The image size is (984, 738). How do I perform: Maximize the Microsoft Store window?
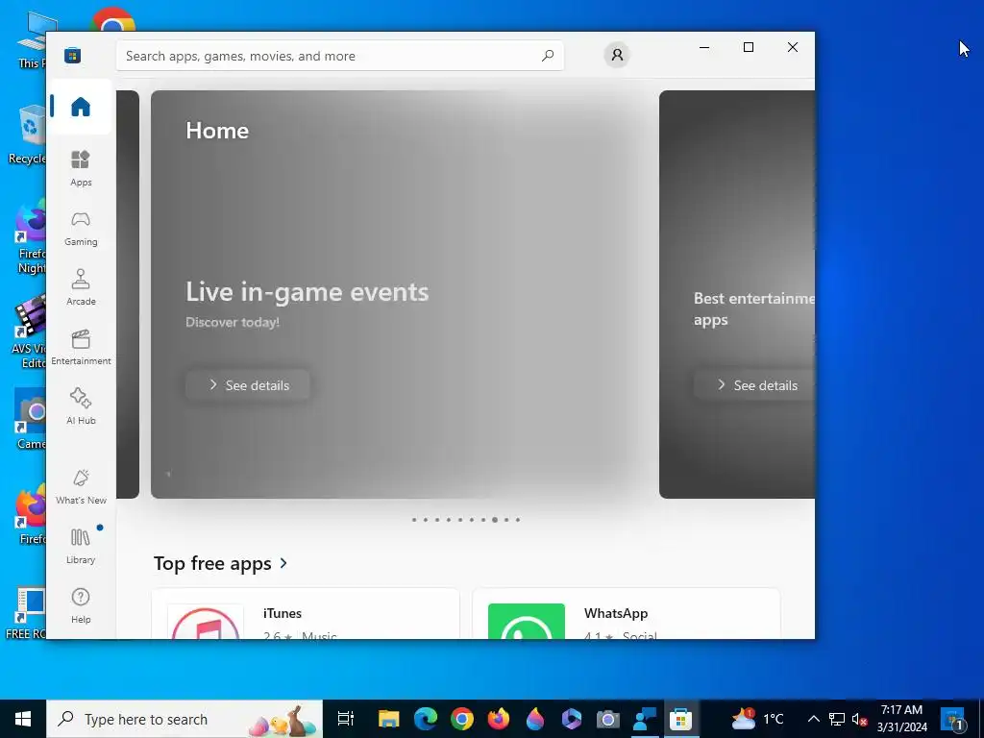point(748,48)
